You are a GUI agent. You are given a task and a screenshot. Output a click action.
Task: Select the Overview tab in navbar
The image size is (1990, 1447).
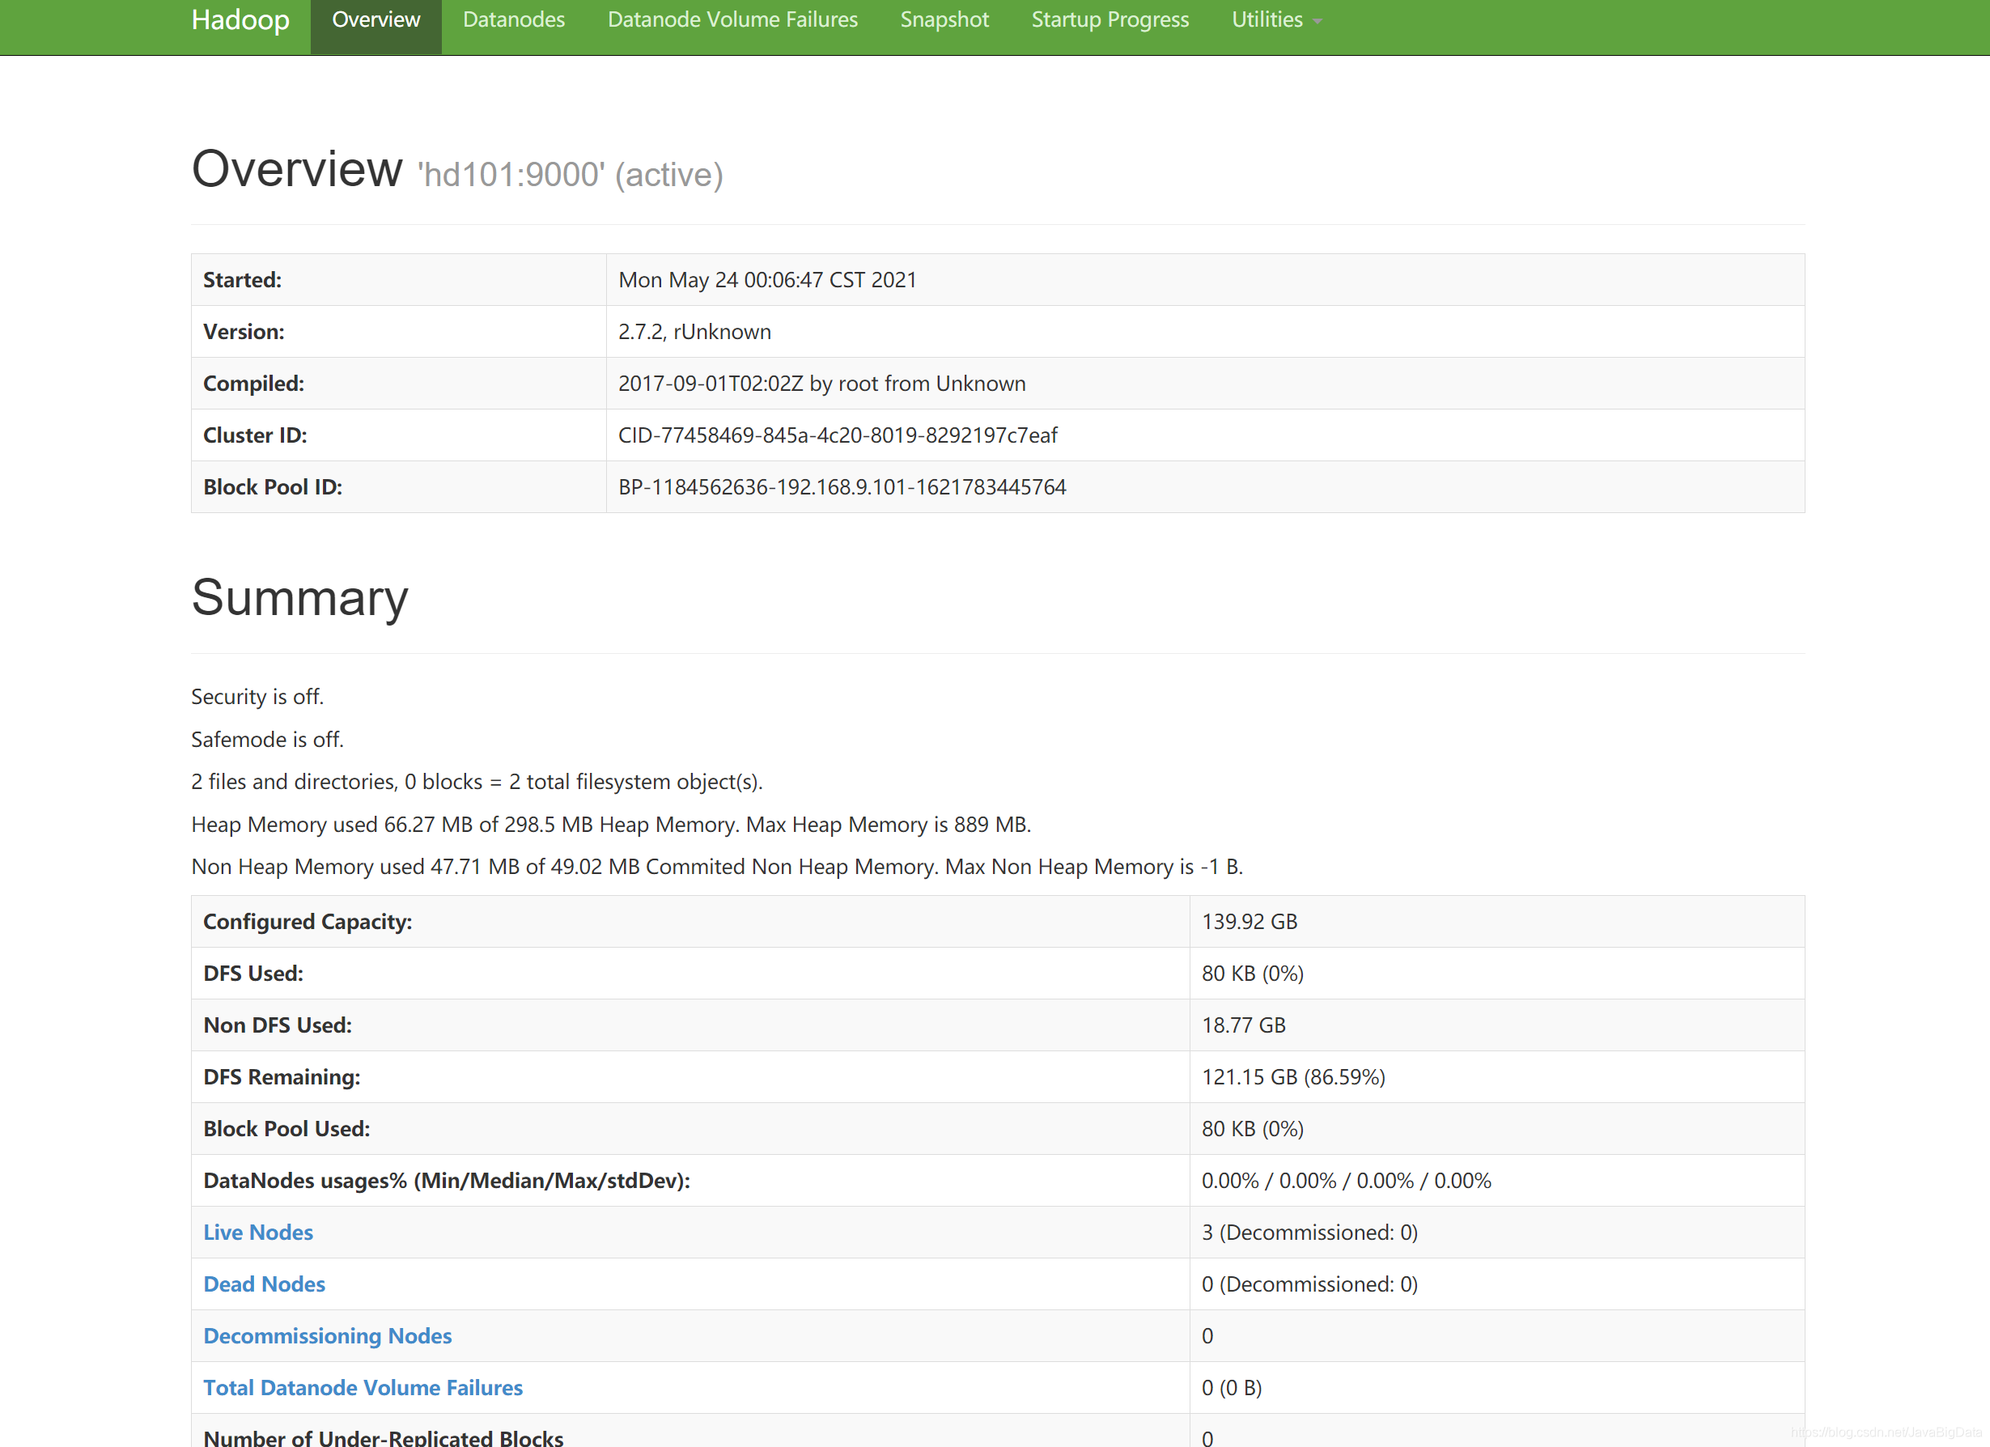(376, 20)
